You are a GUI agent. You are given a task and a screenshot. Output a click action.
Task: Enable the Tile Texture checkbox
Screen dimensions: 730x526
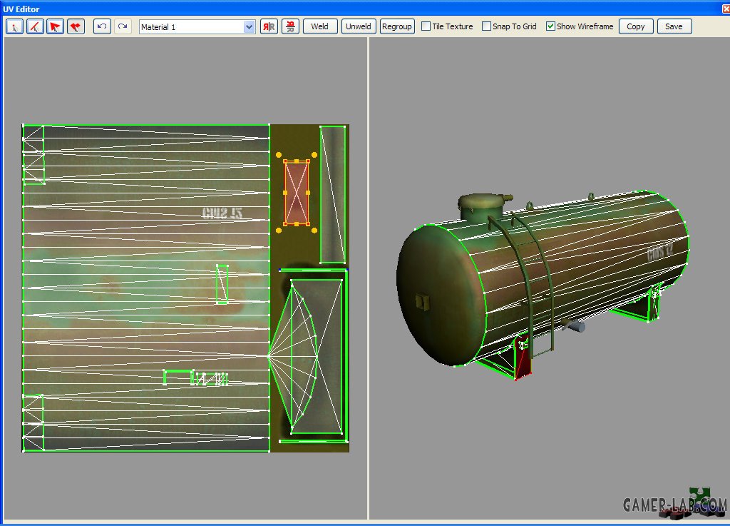click(x=426, y=26)
